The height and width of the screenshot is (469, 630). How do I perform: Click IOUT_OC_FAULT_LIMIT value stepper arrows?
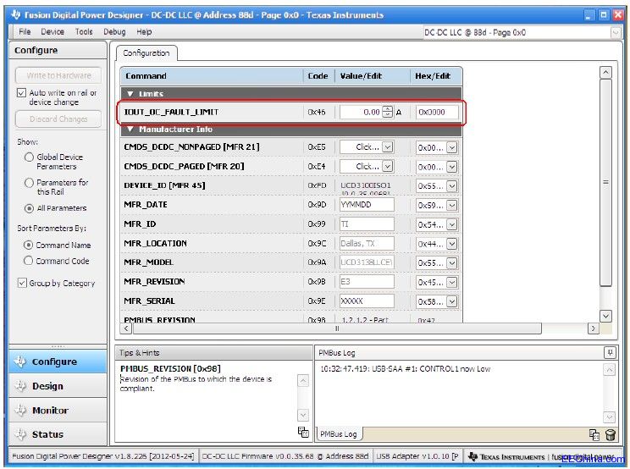387,112
